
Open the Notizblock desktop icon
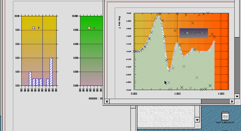pos(225,116)
